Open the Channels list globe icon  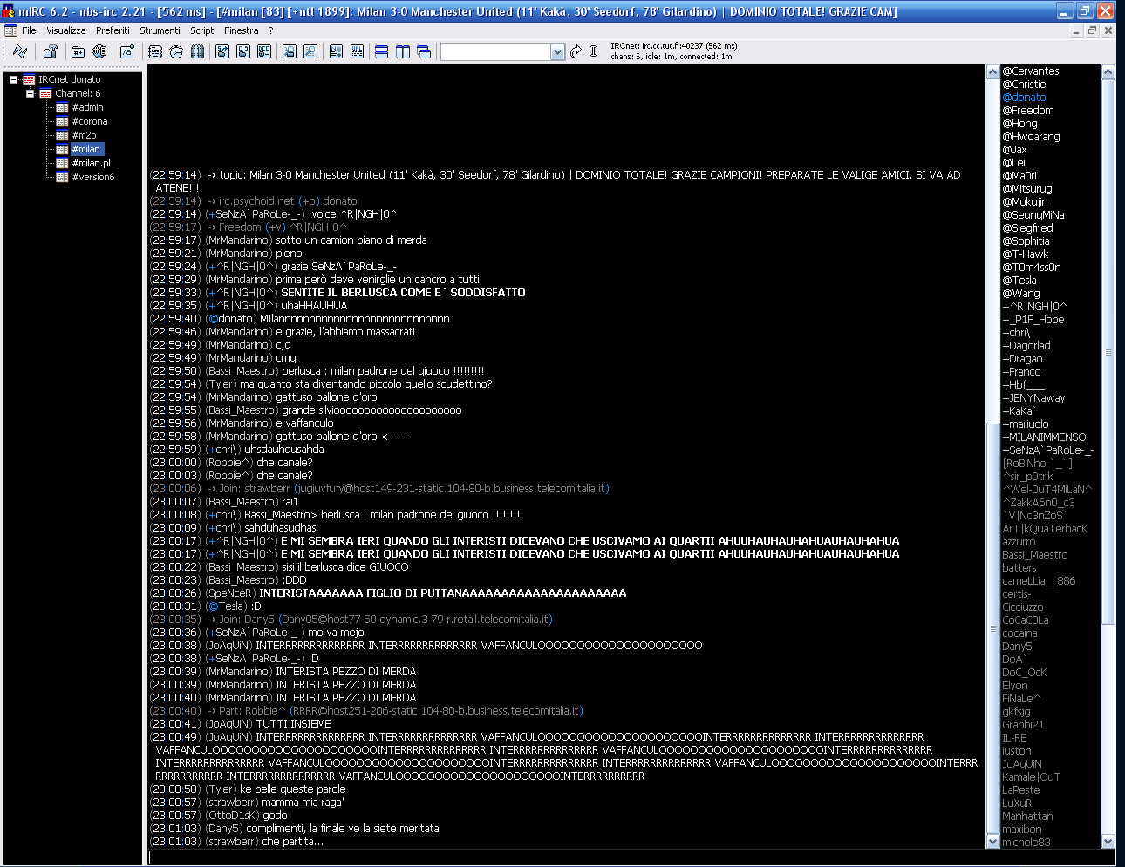[x=99, y=52]
